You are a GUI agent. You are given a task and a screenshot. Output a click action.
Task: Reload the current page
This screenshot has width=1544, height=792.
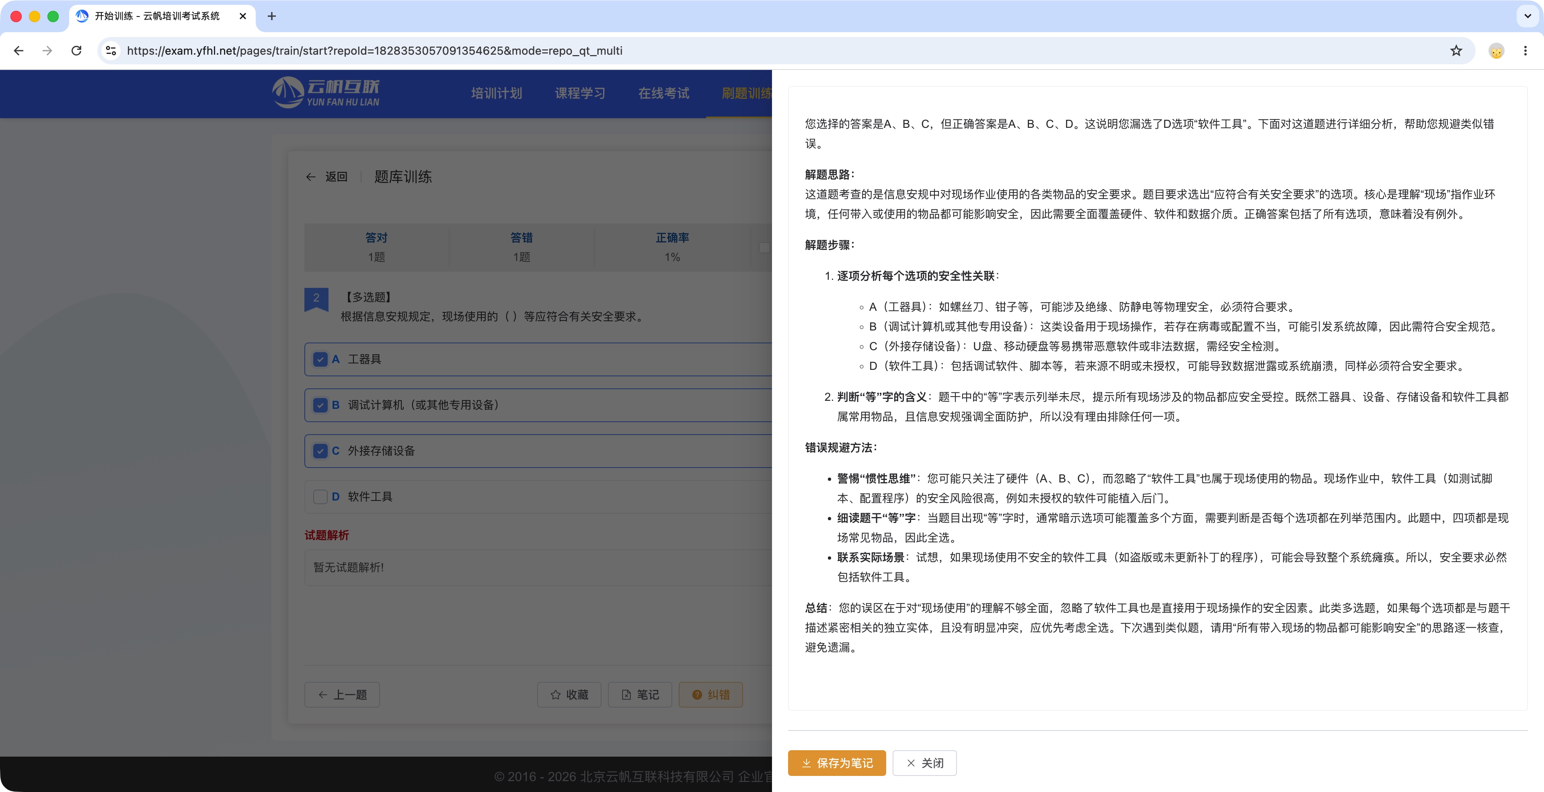pyautogui.click(x=76, y=51)
